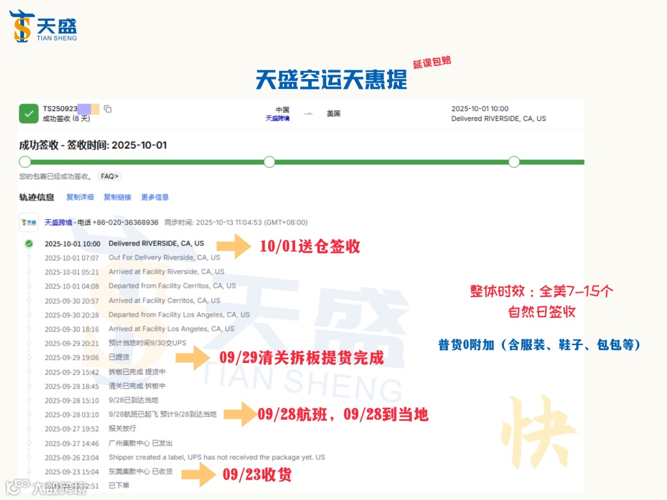This screenshot has height=500, width=667.
Task: Click timestamp 2025-09-23 15:04
Action: 72,472
